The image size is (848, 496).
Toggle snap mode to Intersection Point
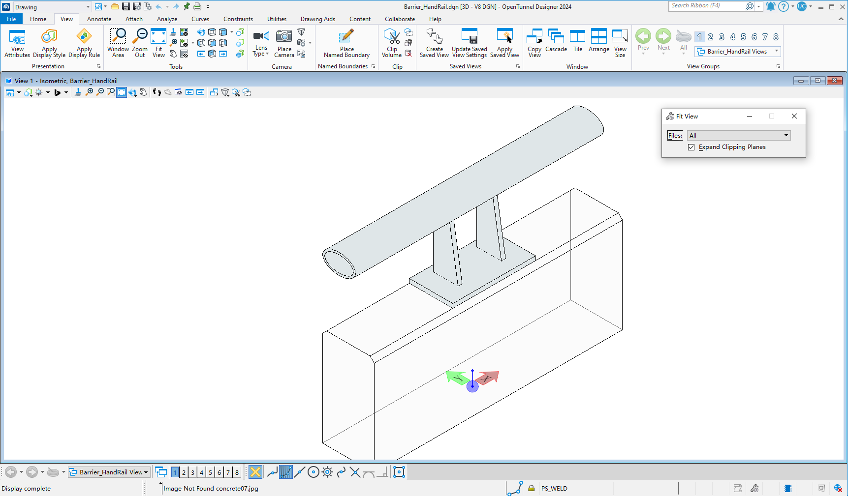click(x=355, y=472)
